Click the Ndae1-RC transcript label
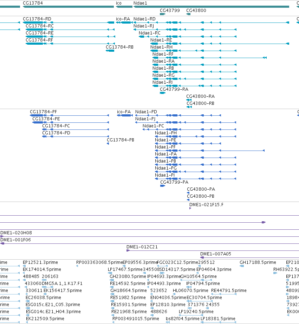The height and width of the screenshot is (324, 299). click(150, 33)
